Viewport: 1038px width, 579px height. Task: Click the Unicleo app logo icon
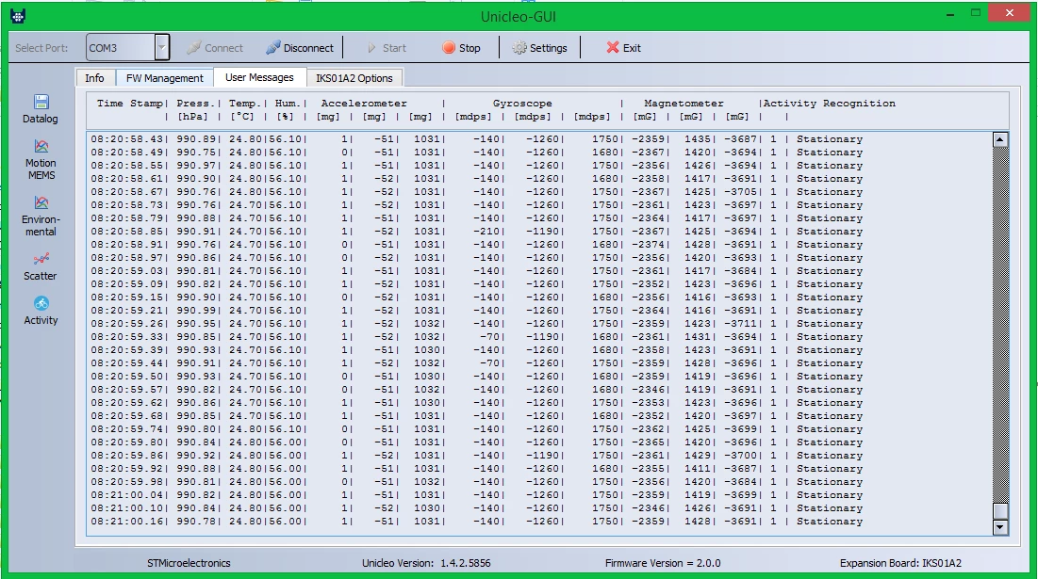[x=19, y=16]
